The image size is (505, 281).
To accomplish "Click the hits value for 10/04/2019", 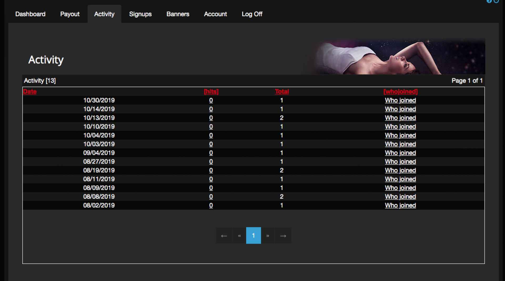I will (x=211, y=135).
